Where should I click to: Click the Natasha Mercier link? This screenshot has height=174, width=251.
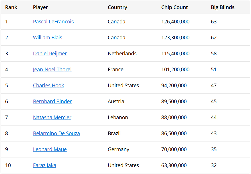[x=52, y=118]
